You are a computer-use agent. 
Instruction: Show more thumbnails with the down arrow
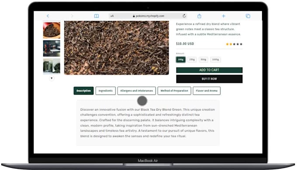(52, 78)
